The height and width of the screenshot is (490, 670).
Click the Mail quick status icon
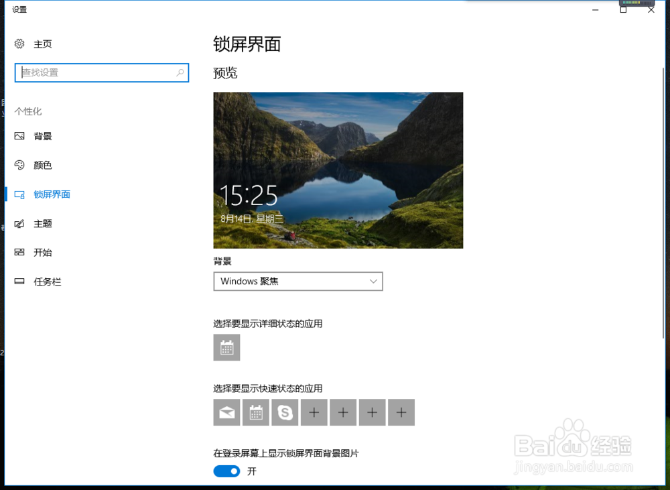pyautogui.click(x=226, y=412)
